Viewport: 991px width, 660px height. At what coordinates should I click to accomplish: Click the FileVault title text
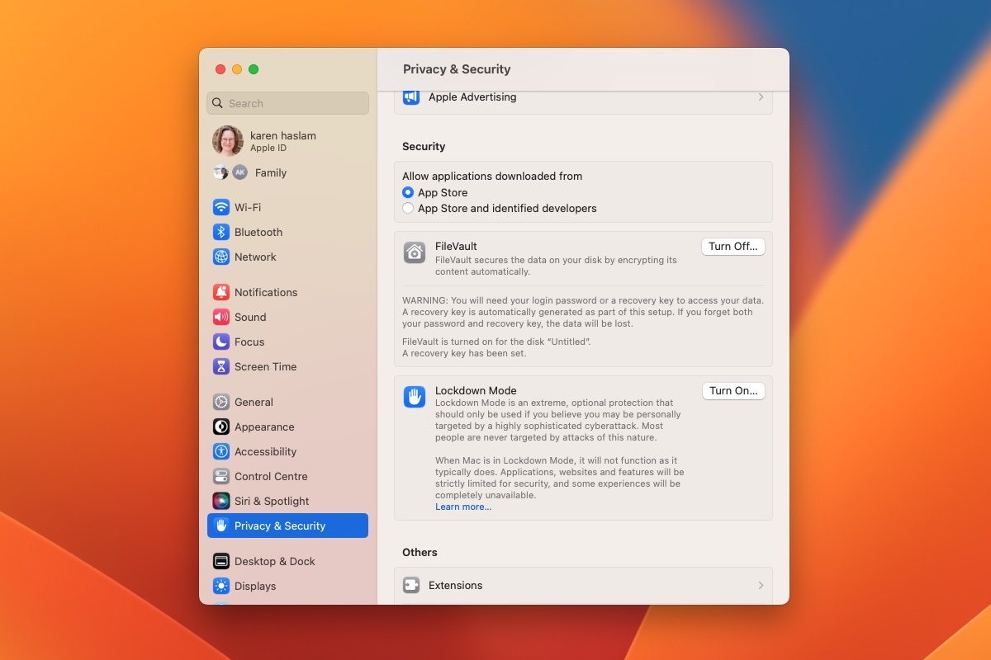pyautogui.click(x=456, y=246)
